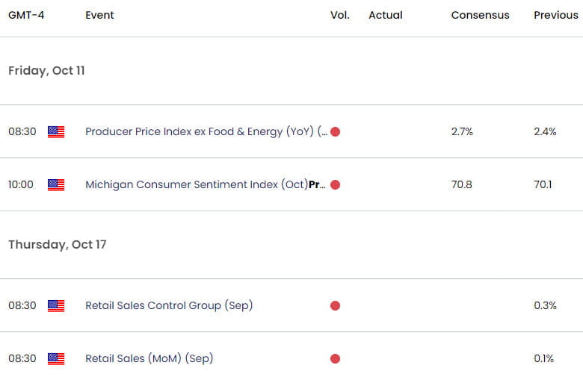This screenshot has width=583, height=380.
Task: Select the Thursday, Oct 17 date heading
Action: (58, 244)
